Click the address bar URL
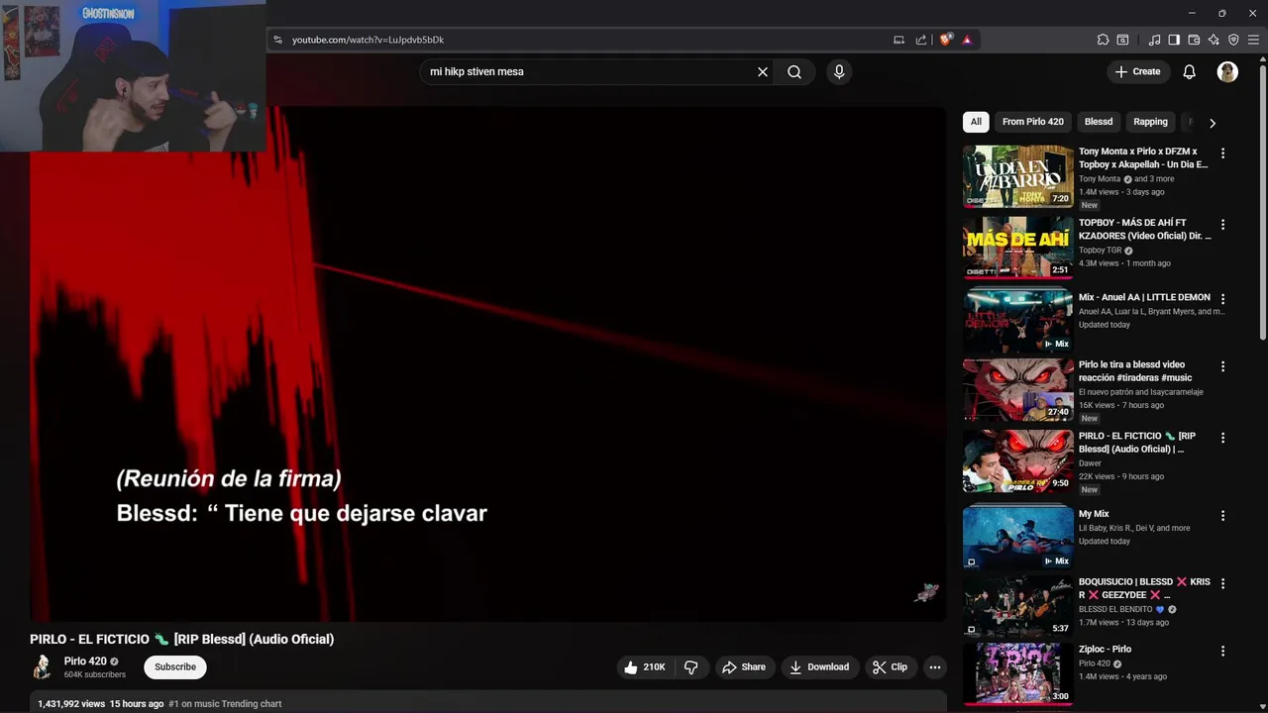1268x713 pixels. tap(368, 40)
